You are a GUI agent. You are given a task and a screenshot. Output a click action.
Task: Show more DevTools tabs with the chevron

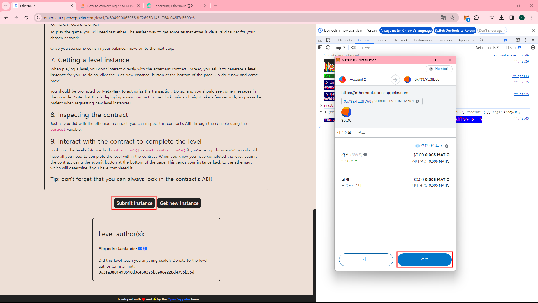(482, 40)
